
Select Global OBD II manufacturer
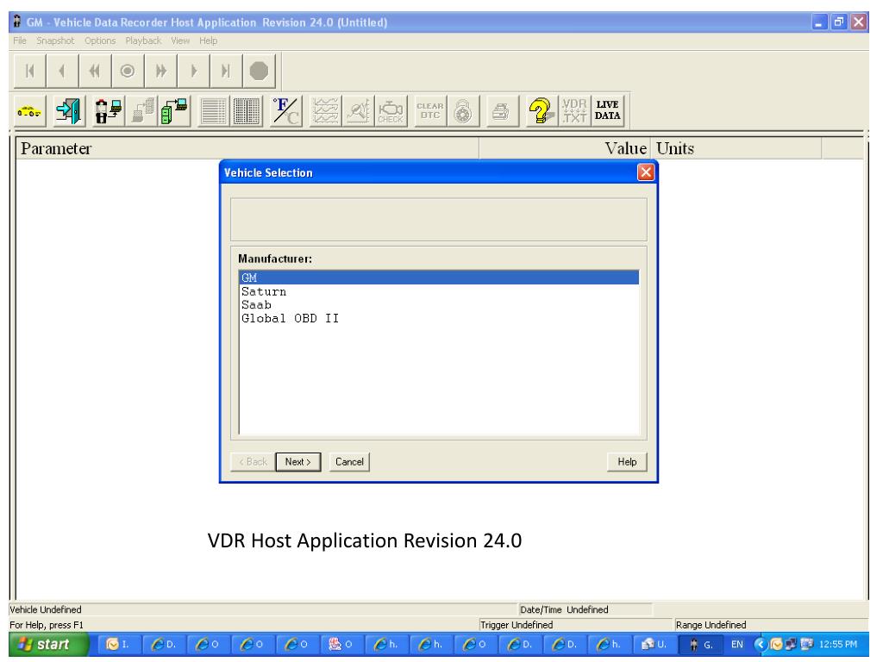pos(439,318)
